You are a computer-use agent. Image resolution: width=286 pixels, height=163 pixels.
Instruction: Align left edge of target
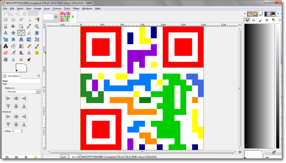[8, 98]
